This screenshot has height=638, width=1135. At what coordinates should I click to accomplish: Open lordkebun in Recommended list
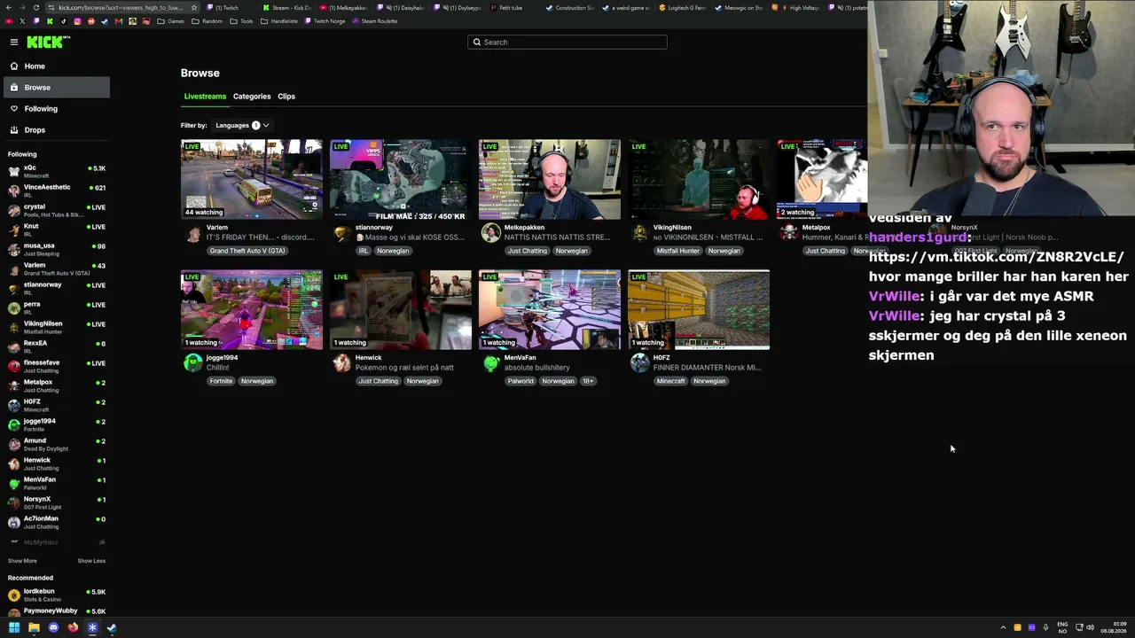[57, 595]
